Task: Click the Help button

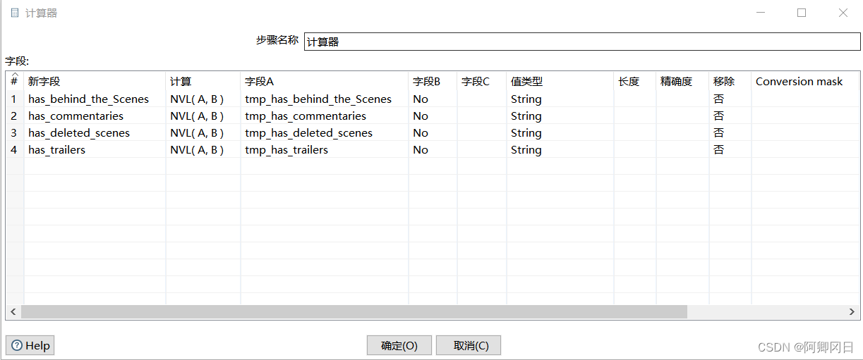Action: tap(30, 345)
